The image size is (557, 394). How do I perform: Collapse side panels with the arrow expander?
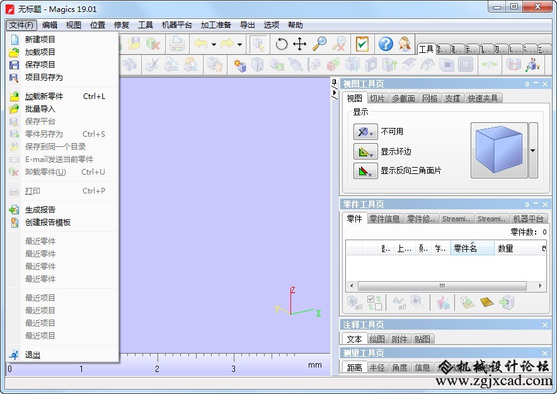point(335,93)
